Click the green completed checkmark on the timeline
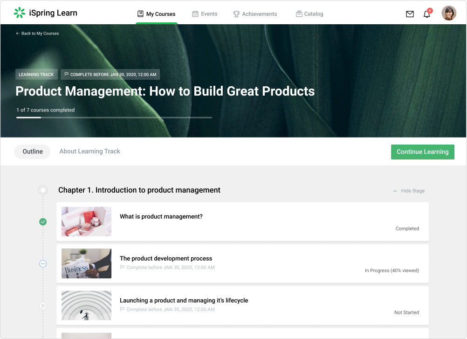467x339 pixels. point(43,222)
